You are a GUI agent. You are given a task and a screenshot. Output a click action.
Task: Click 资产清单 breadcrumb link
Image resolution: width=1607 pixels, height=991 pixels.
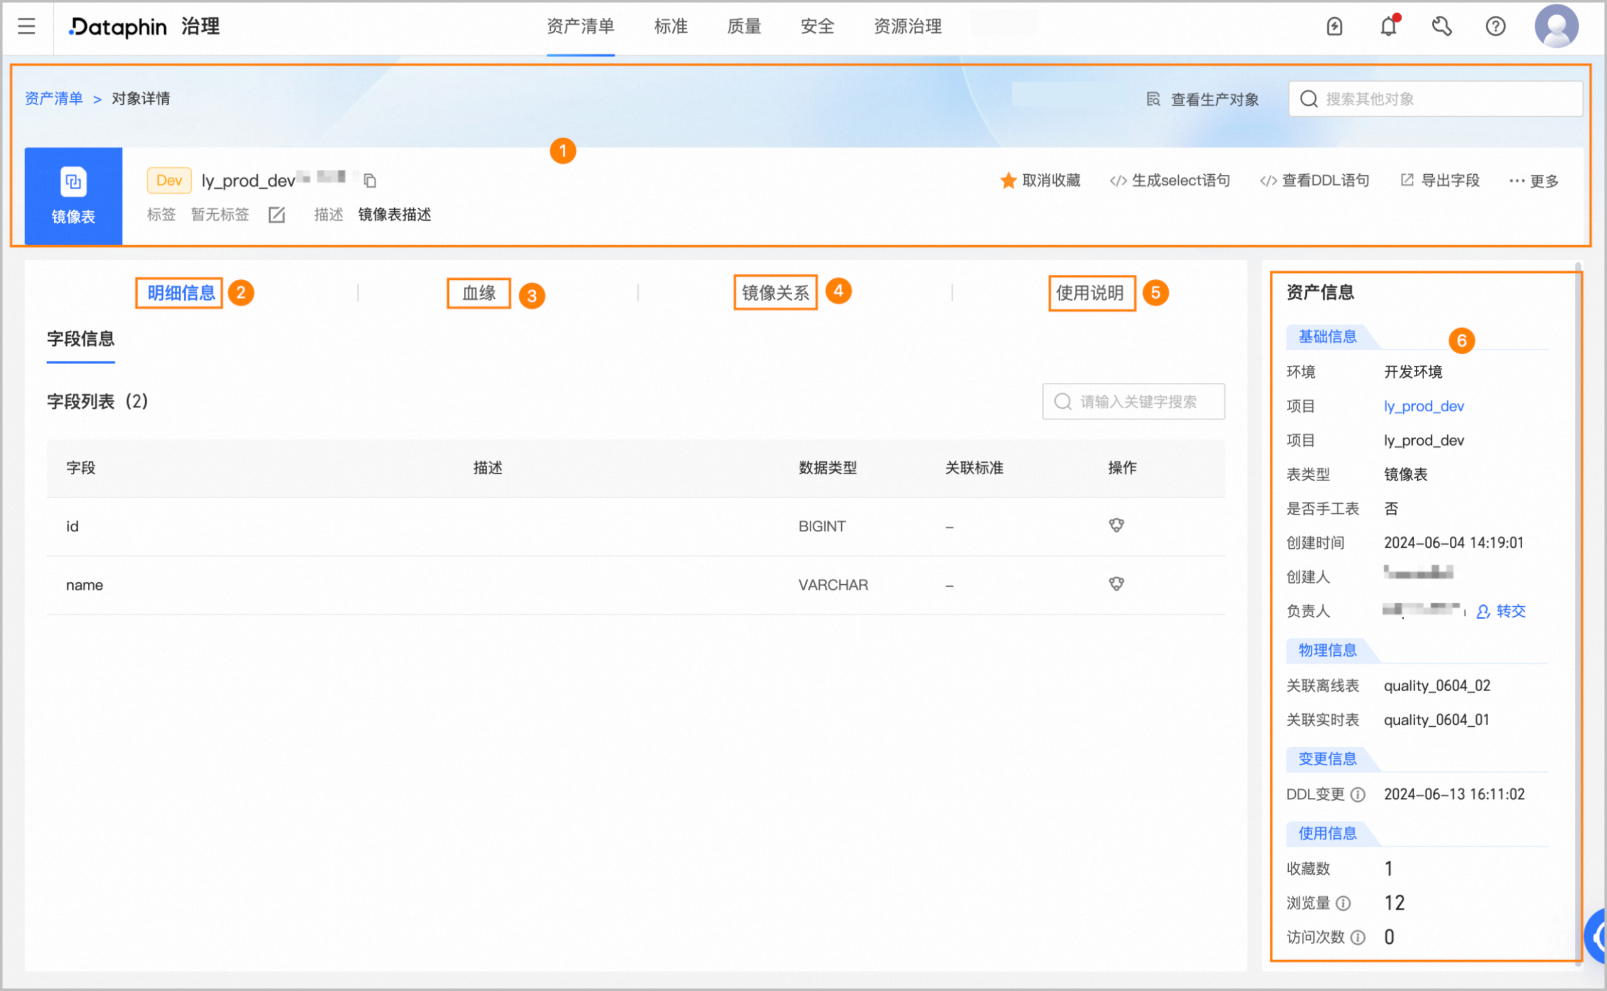coord(53,98)
